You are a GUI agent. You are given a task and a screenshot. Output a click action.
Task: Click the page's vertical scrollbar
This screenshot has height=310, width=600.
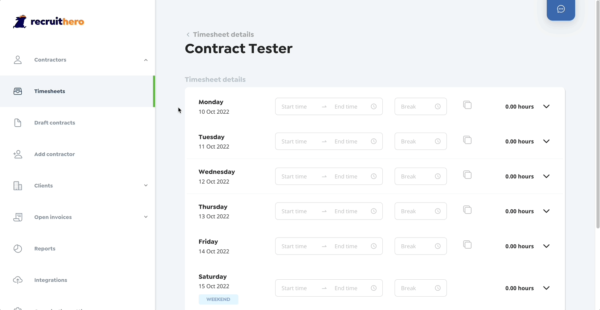598,115
